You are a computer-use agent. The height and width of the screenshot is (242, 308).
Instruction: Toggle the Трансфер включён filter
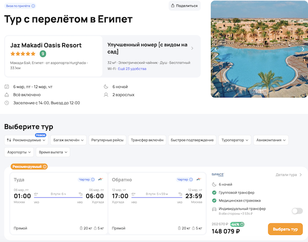click(x=147, y=139)
